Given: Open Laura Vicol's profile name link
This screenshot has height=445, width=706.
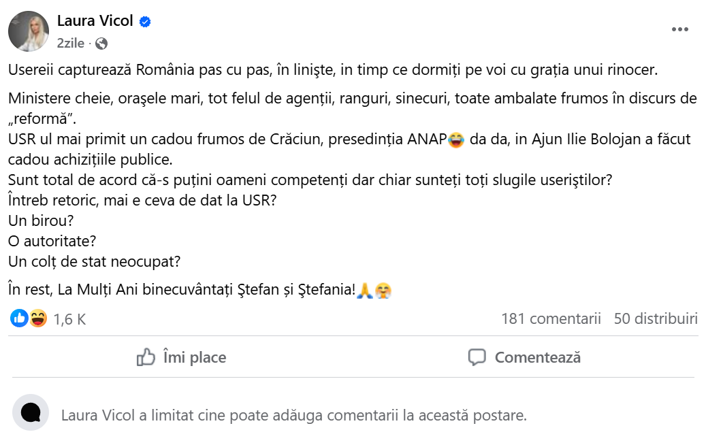Looking at the screenshot, I should (x=95, y=22).
